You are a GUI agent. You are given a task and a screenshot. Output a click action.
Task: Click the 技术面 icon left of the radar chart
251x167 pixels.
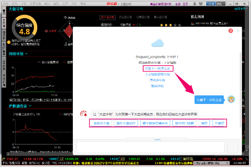46,31
